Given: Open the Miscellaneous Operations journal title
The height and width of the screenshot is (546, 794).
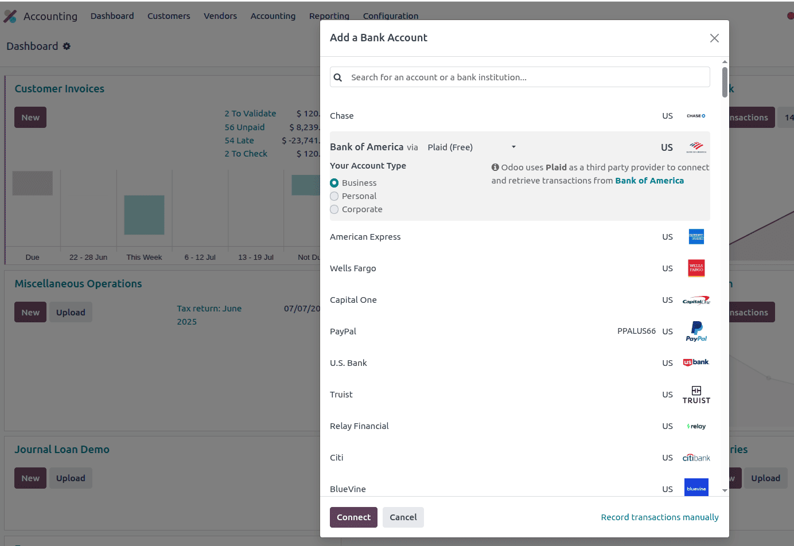Looking at the screenshot, I should click(x=78, y=284).
